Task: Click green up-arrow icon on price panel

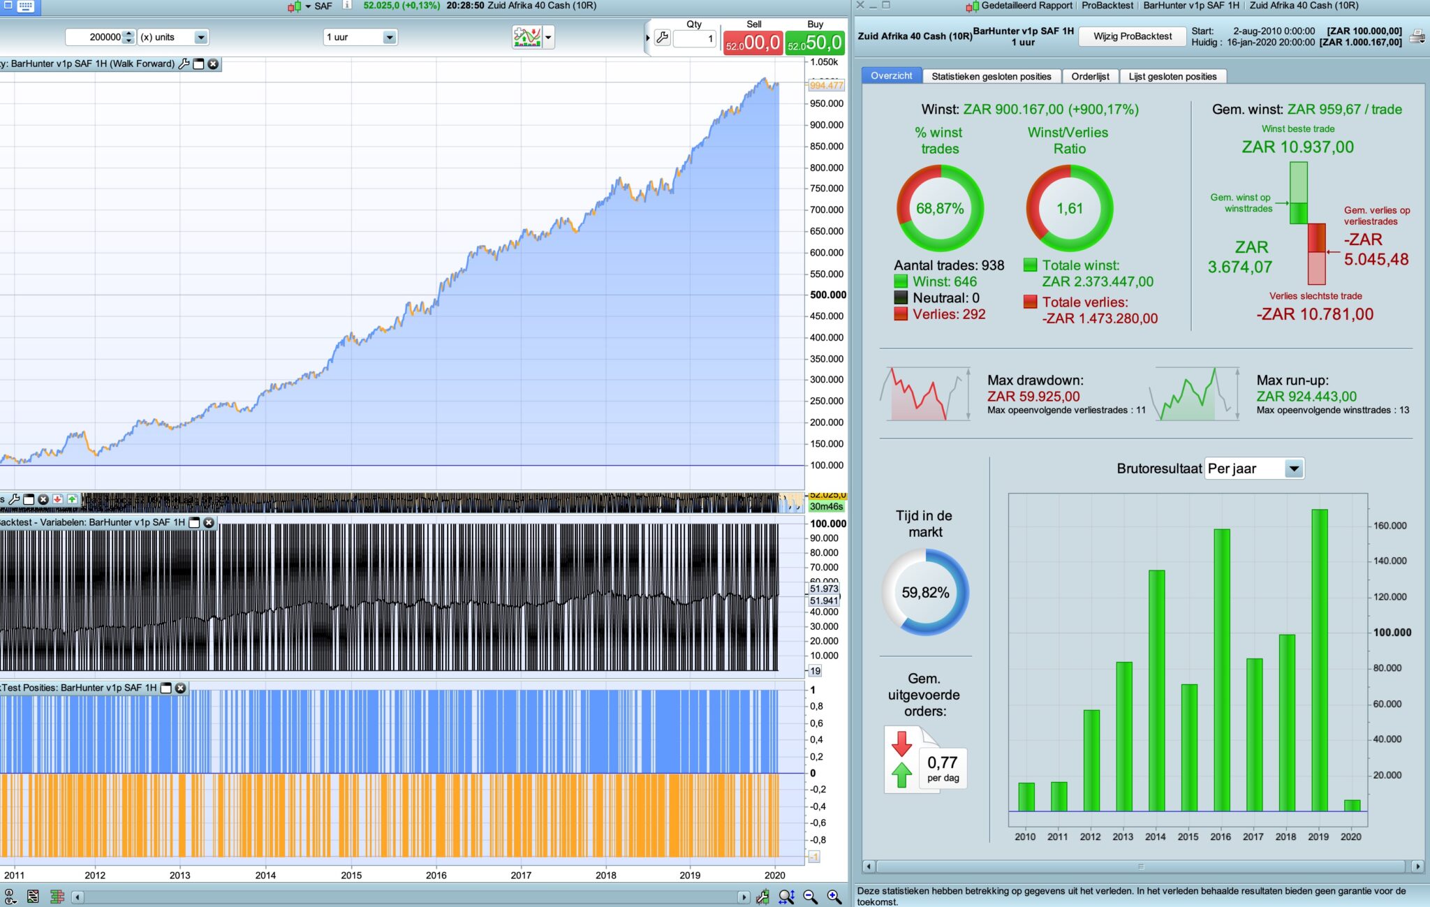Action: point(72,499)
